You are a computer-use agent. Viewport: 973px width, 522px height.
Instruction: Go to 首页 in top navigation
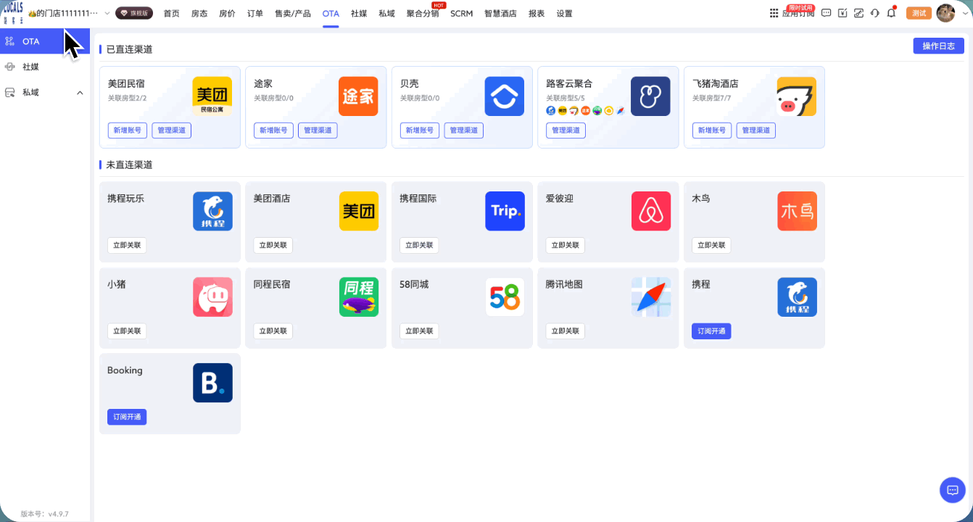coord(172,14)
